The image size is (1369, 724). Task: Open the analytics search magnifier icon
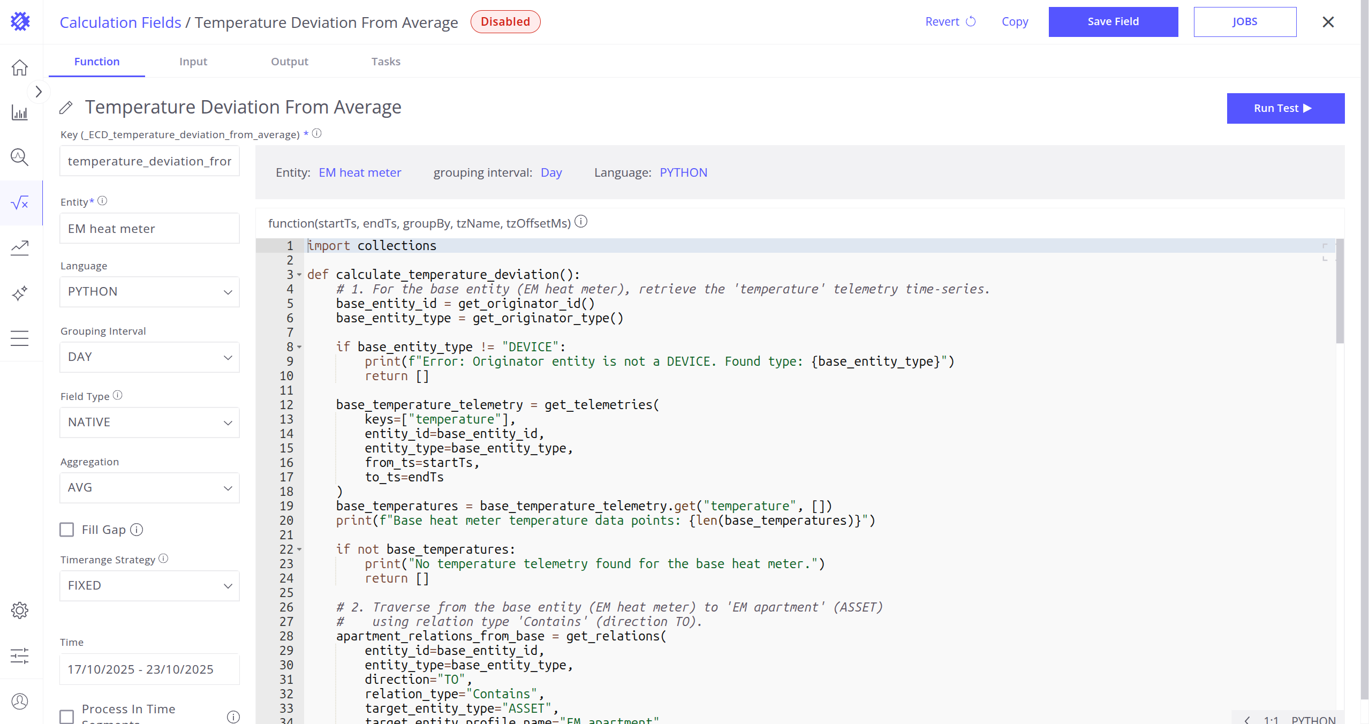pos(20,157)
